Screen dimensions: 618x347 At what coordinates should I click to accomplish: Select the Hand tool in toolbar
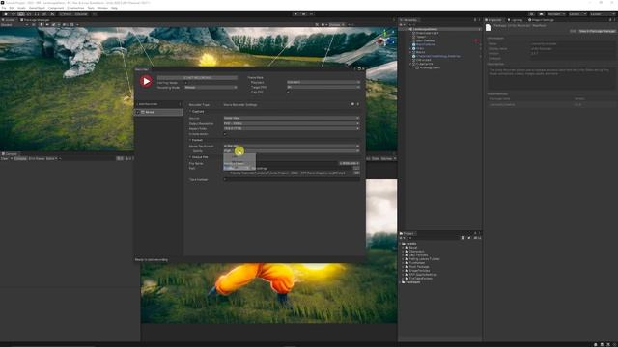[6, 14]
